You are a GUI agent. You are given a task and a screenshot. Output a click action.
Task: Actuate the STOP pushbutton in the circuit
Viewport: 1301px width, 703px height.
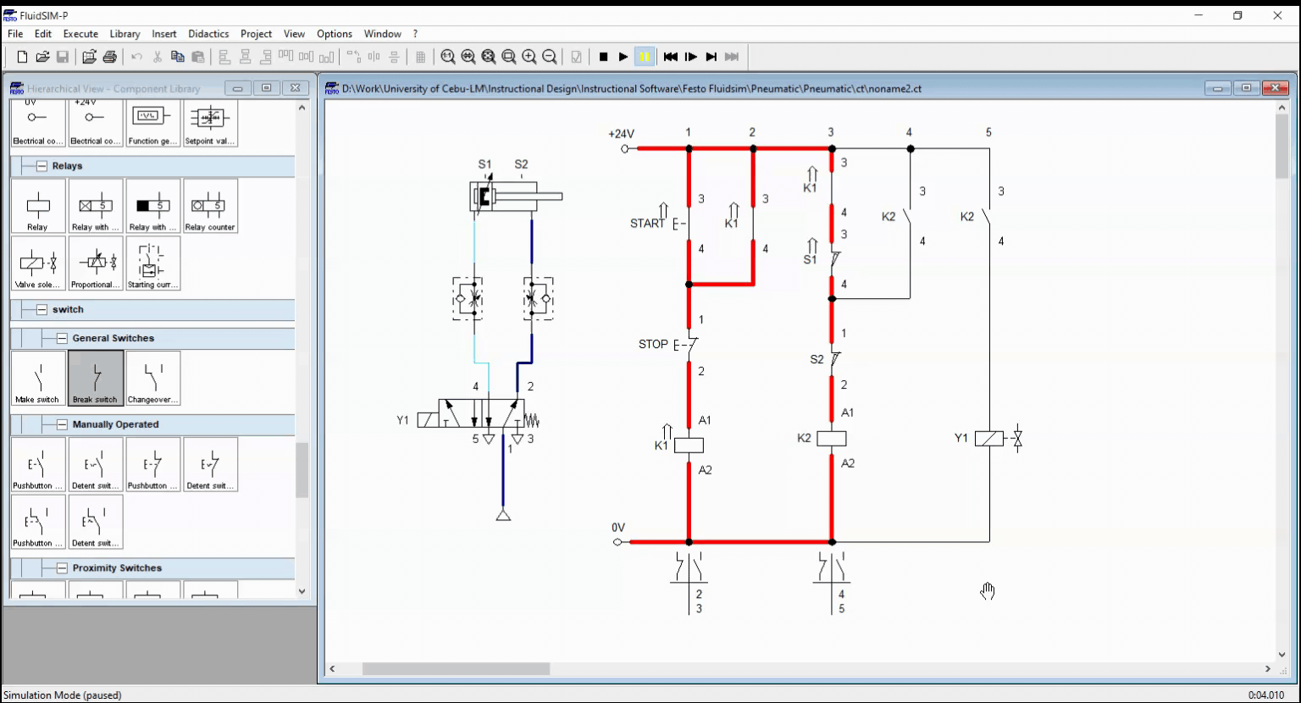(687, 345)
